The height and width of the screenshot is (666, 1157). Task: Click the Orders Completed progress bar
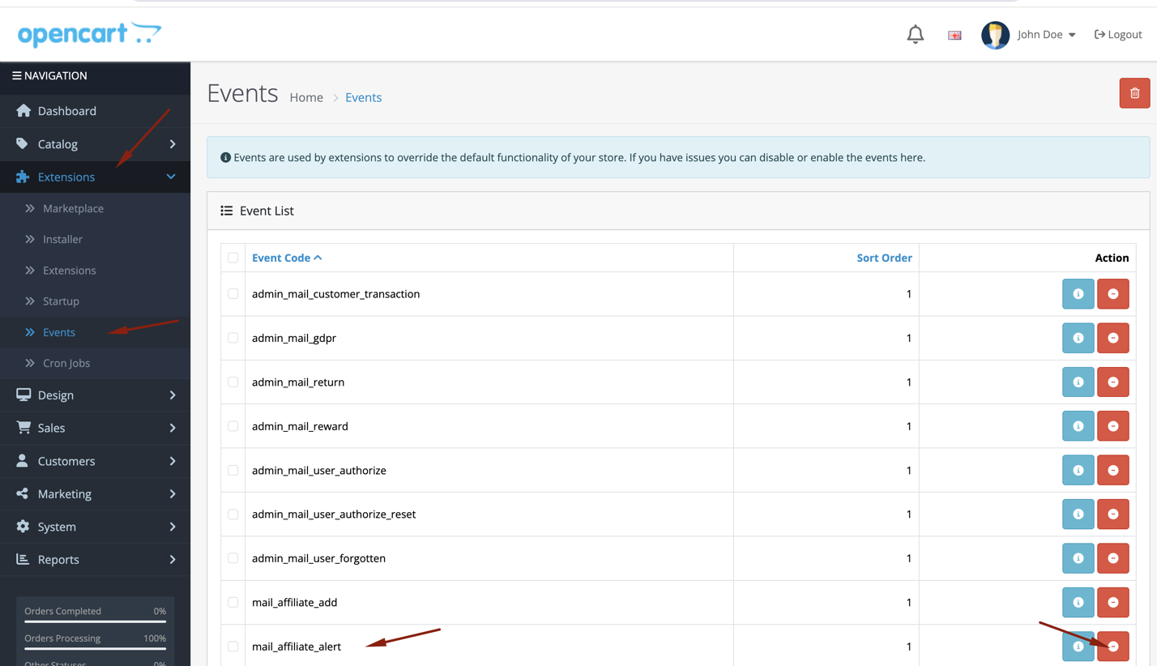point(95,621)
